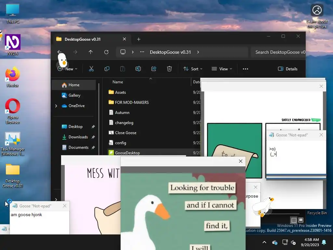Switch to large thumbnails view icon

tap(301, 220)
